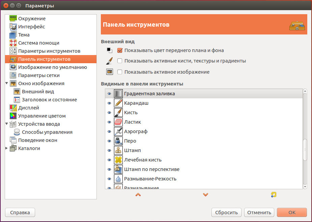Collapse the Окно изображения tree node
312x222 pixels.
click(6, 83)
